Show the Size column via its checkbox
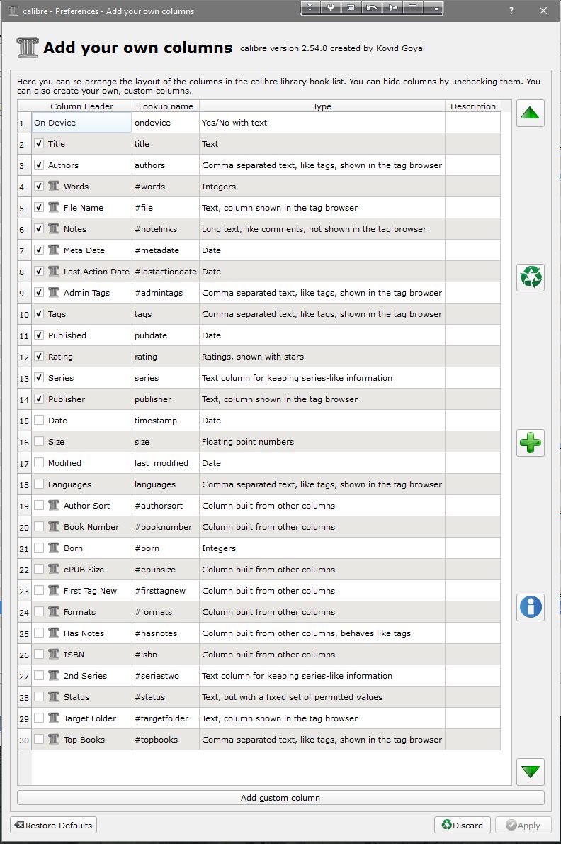The height and width of the screenshot is (844, 561). coord(39,441)
